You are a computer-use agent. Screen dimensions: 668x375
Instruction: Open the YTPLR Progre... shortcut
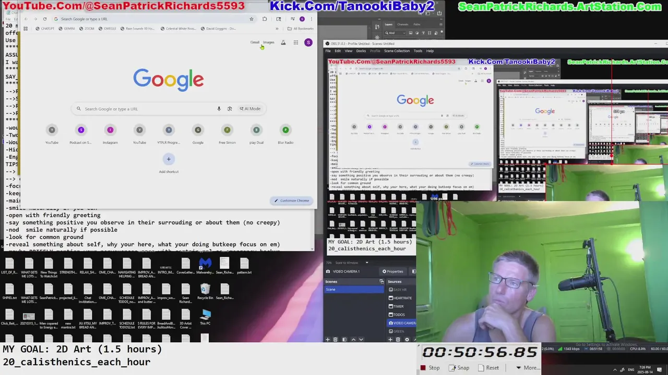pyautogui.click(x=169, y=134)
